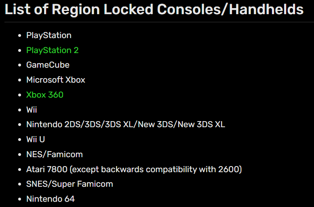Click the Microsoft Xbox text
The image size is (314, 207).
point(55,80)
